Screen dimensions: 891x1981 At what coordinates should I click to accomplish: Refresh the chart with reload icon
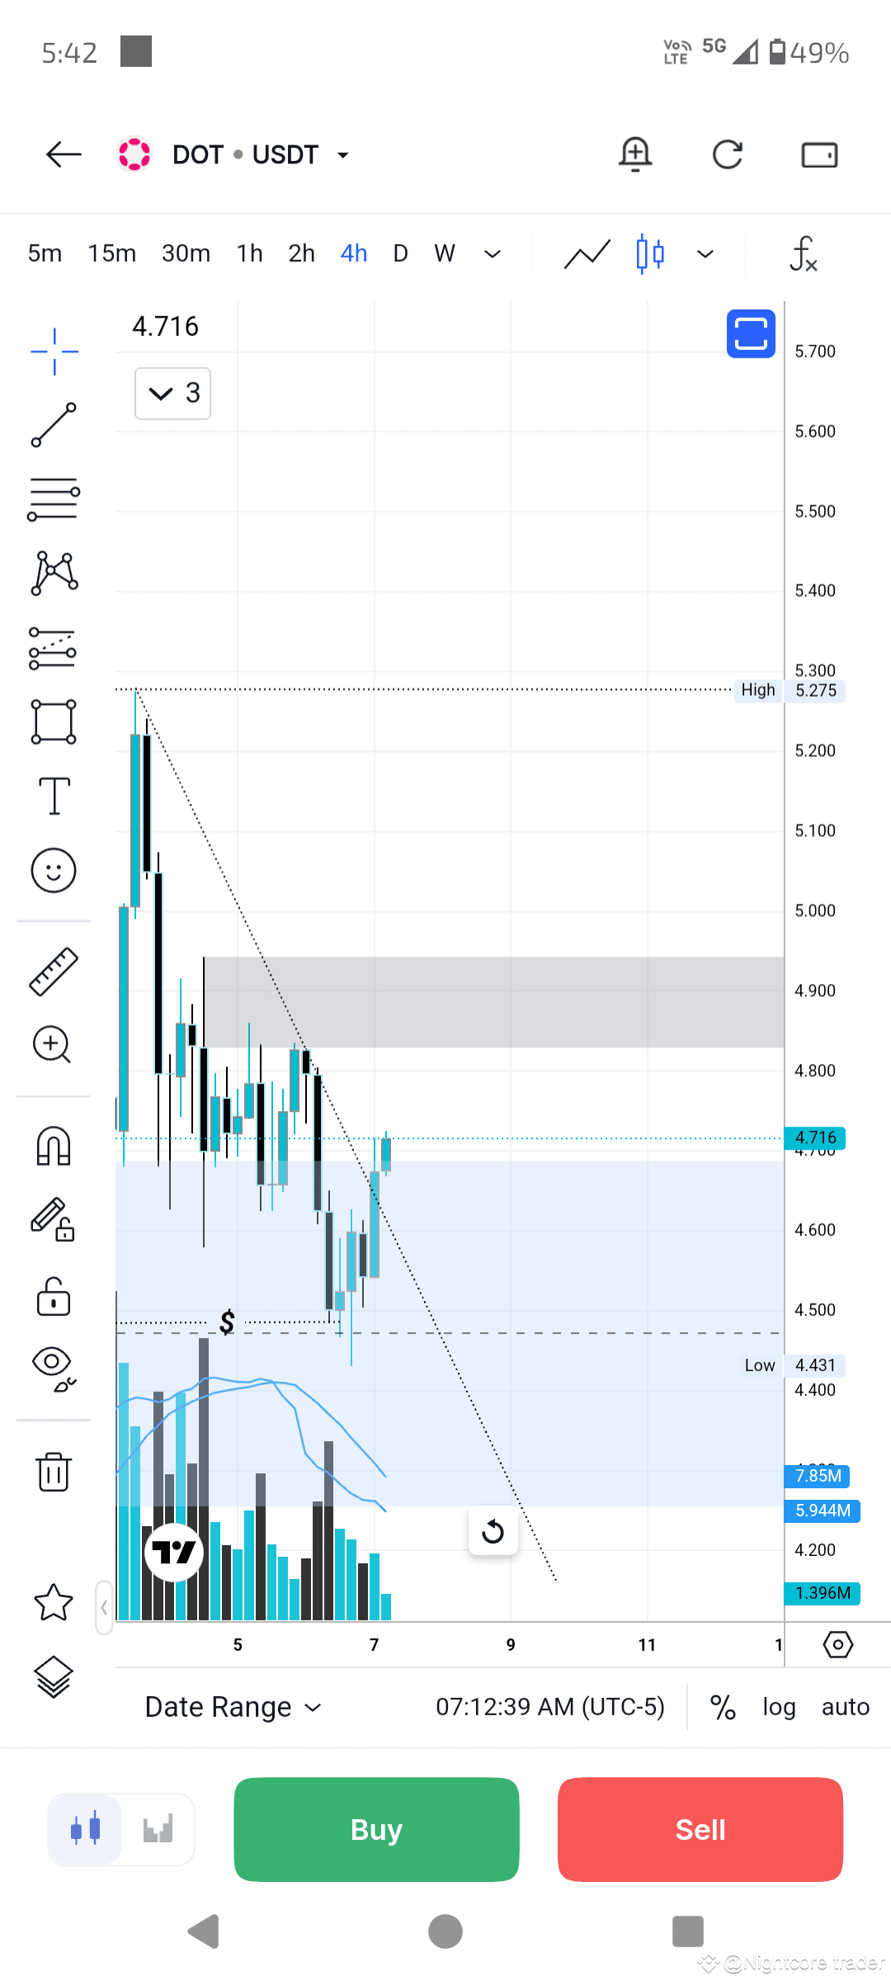pyautogui.click(x=728, y=154)
